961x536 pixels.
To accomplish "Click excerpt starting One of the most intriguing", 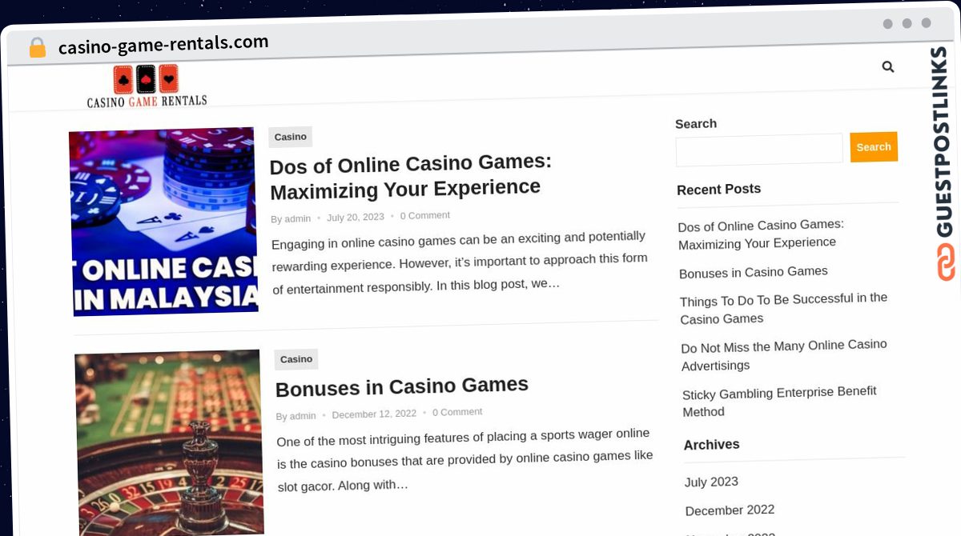I will click(x=465, y=458).
